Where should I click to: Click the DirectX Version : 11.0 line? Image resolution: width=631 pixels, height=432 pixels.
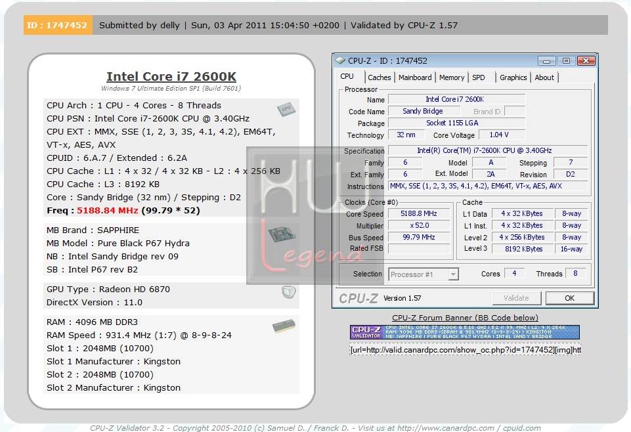pyautogui.click(x=95, y=303)
